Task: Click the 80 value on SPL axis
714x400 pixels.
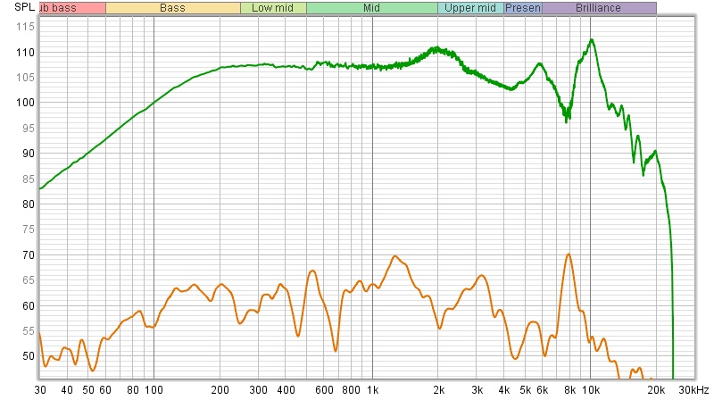Action: point(29,204)
